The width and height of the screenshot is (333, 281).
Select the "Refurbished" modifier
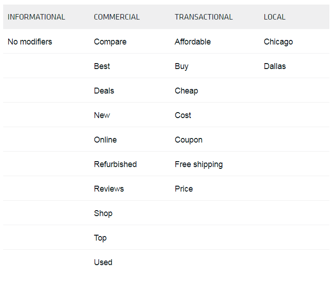click(x=115, y=164)
